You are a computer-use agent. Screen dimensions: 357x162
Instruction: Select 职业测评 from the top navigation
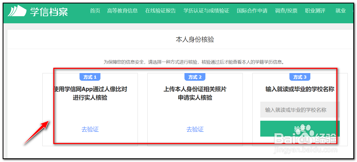point(315,11)
